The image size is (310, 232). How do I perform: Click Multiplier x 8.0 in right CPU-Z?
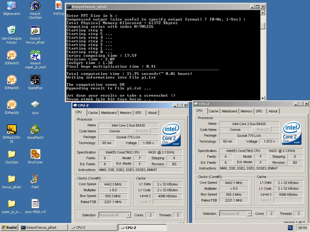coord(234,188)
